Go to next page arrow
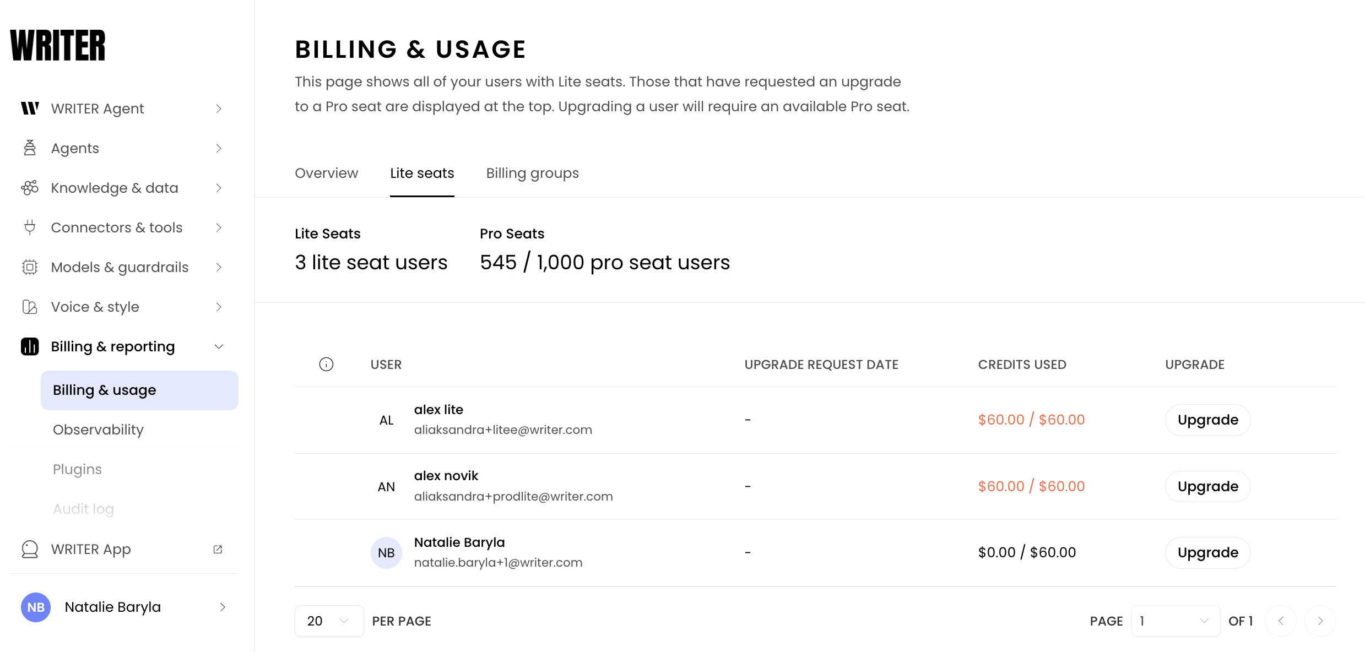Viewport: 1365px width, 652px height. click(x=1320, y=621)
